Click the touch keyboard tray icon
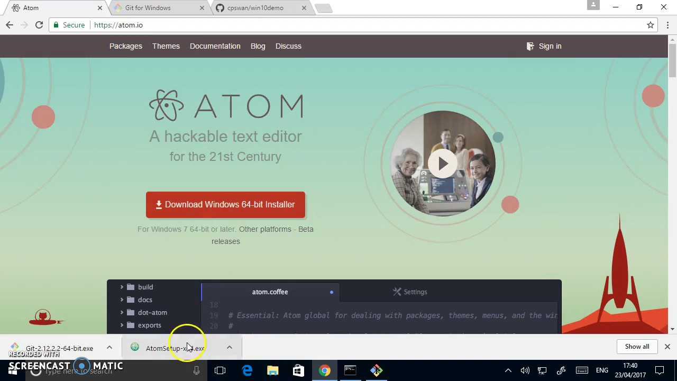Screen dimensions: 677x381 [x=582, y=370]
